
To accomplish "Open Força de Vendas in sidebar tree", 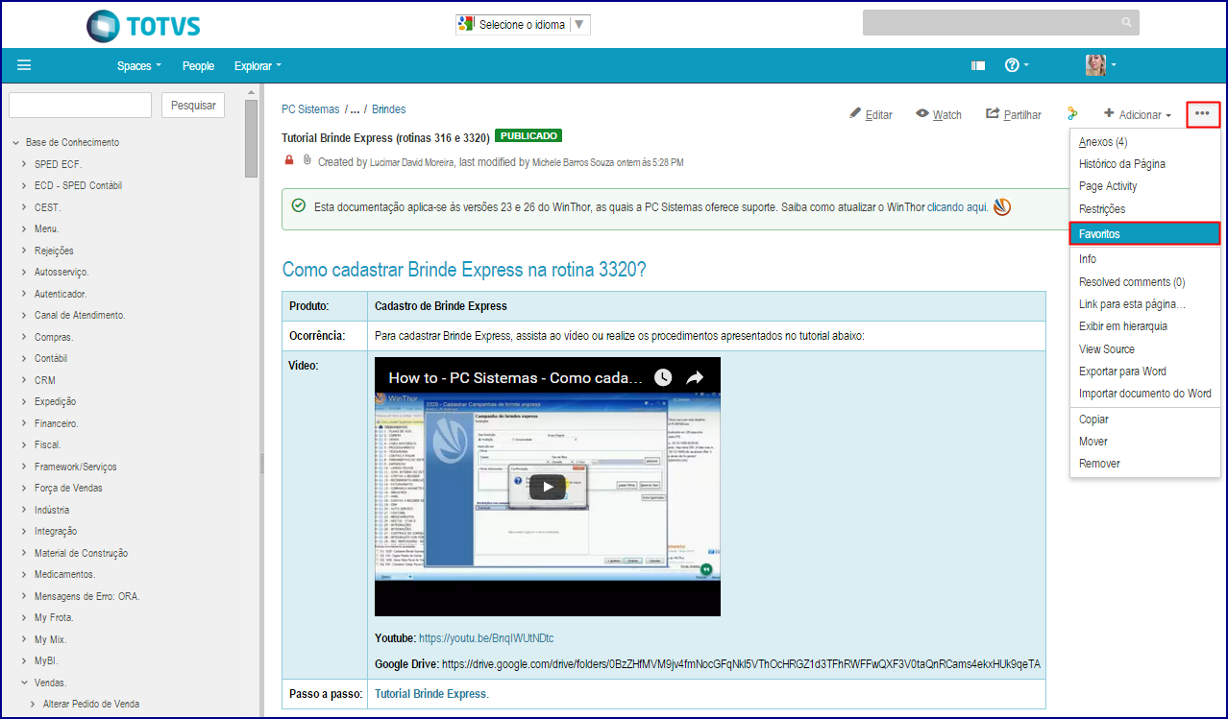I will tap(68, 488).
